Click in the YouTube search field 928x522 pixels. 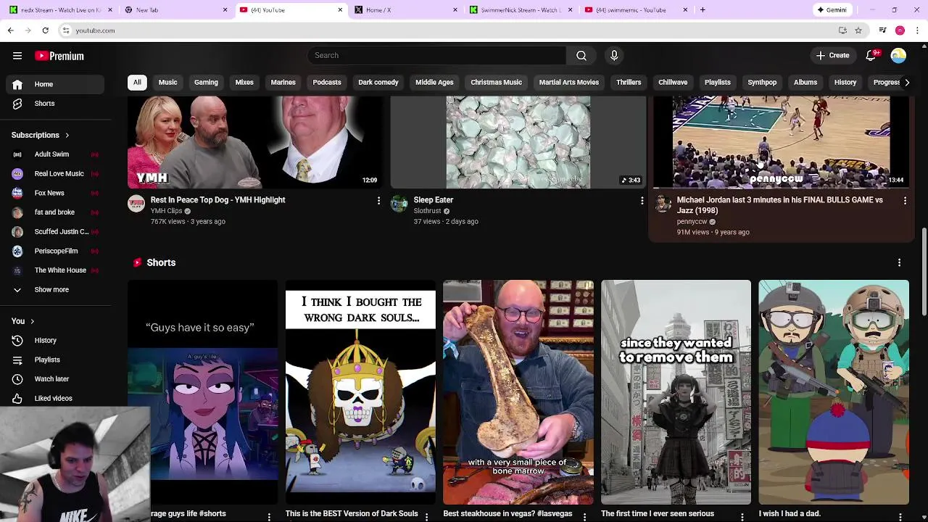(436, 56)
